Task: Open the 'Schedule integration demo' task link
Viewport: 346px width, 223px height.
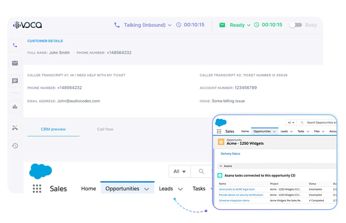Action: (x=234, y=201)
